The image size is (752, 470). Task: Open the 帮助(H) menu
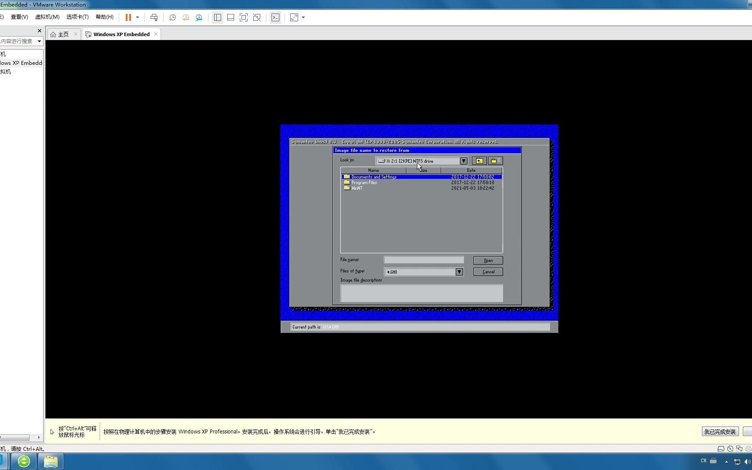pos(104,17)
